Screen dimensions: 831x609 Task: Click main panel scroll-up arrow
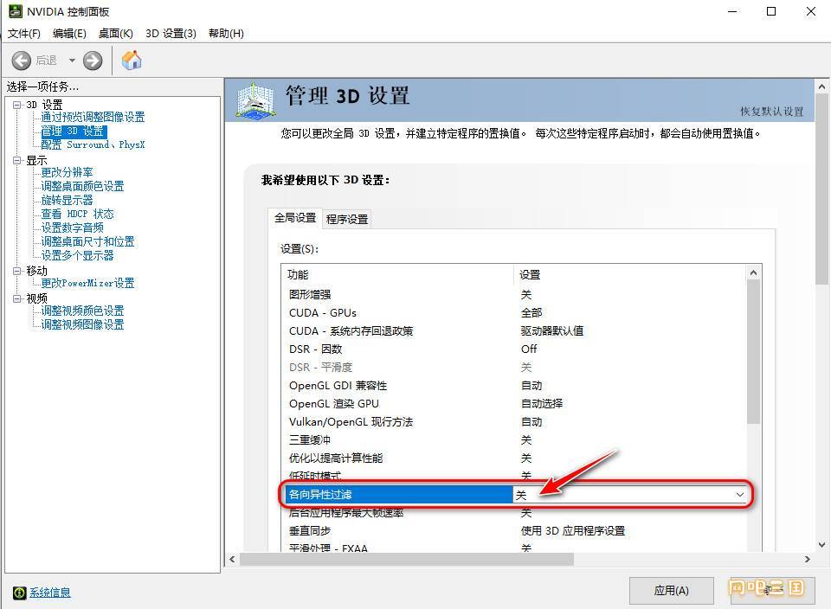tap(821, 86)
